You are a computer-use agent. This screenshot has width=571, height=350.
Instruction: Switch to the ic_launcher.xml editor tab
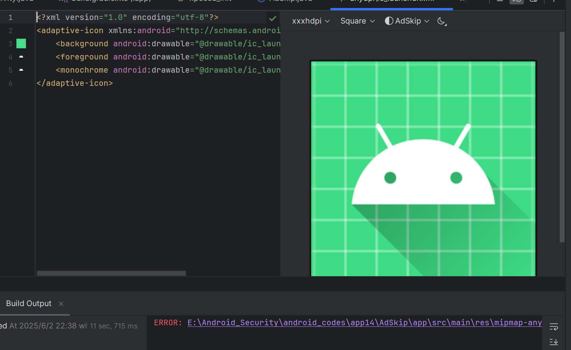[x=392, y=1]
